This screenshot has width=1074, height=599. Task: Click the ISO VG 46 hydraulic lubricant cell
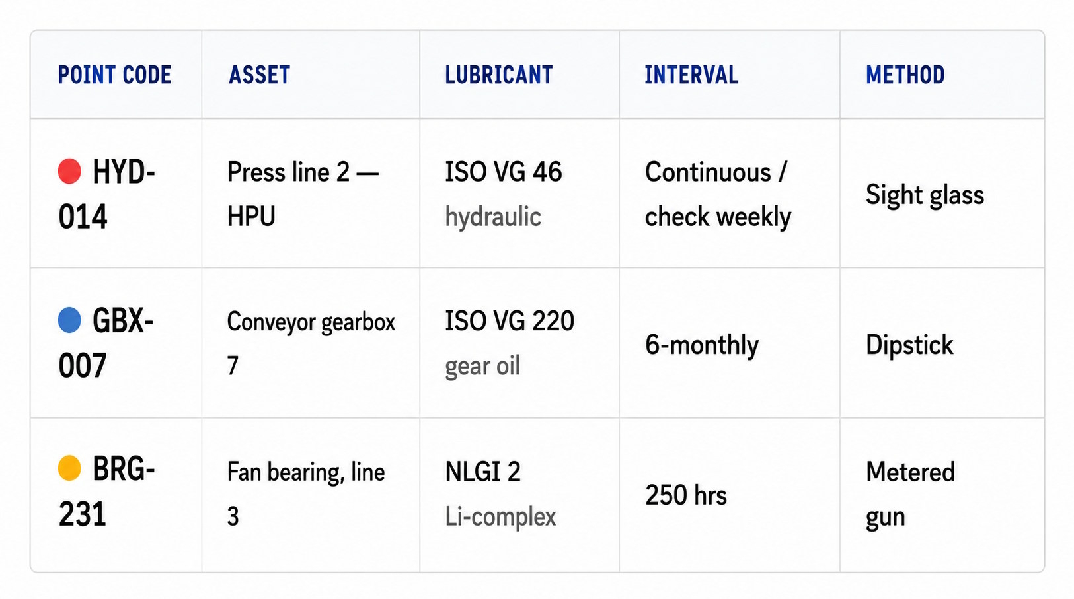click(x=519, y=194)
